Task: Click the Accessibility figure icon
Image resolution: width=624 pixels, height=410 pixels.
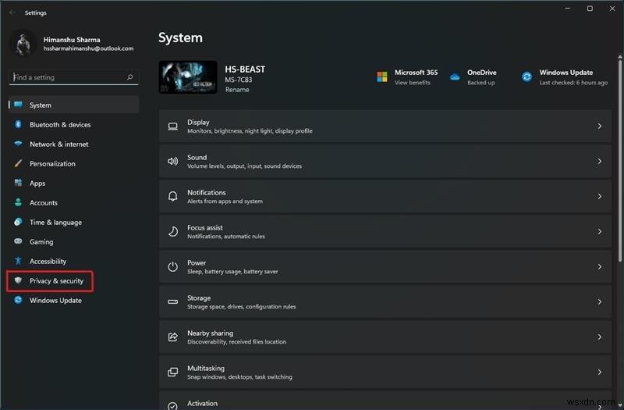Action: click(x=18, y=262)
